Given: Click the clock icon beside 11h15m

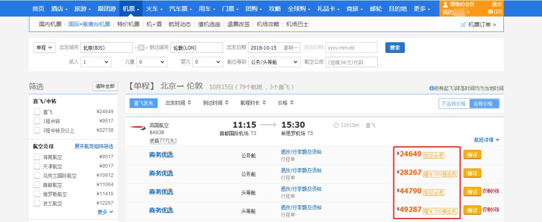Looking at the screenshot, I should tap(336, 125).
